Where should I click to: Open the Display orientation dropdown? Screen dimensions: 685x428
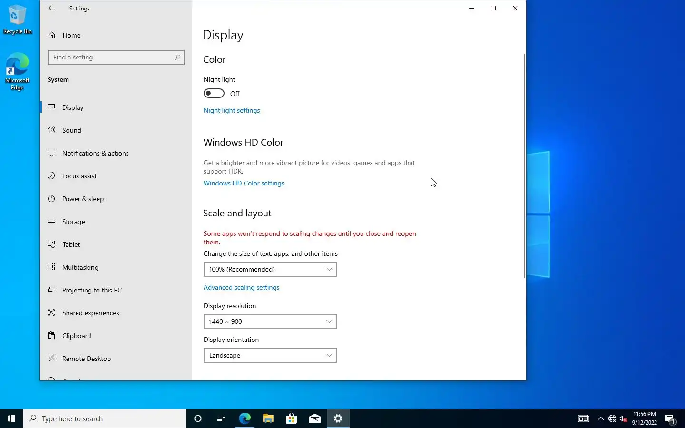tap(270, 355)
